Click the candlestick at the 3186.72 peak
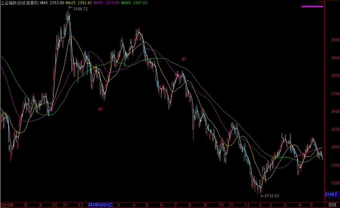 pyautogui.click(x=69, y=17)
